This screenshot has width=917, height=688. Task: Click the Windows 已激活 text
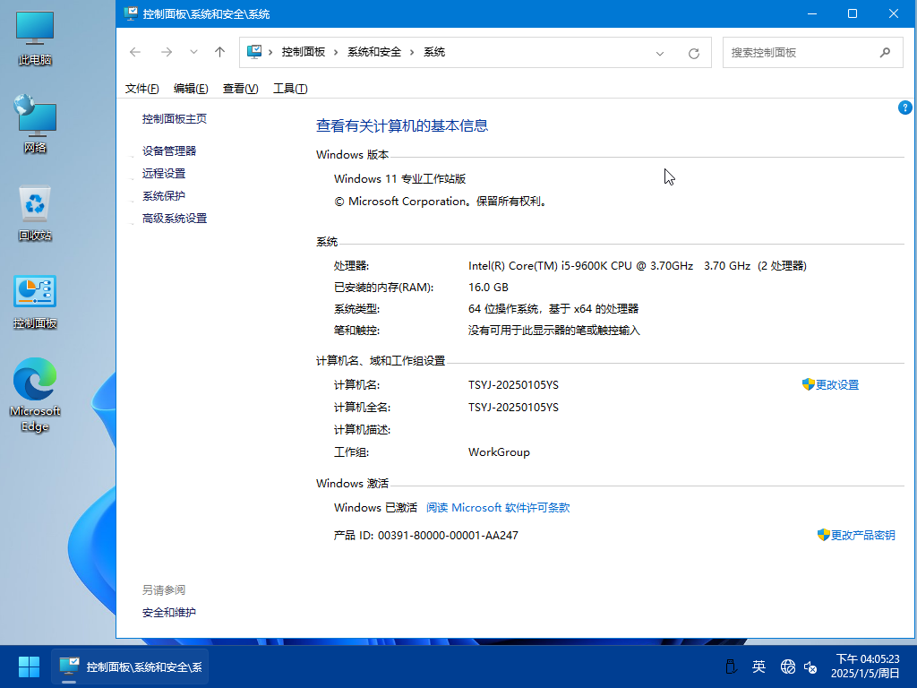point(375,507)
